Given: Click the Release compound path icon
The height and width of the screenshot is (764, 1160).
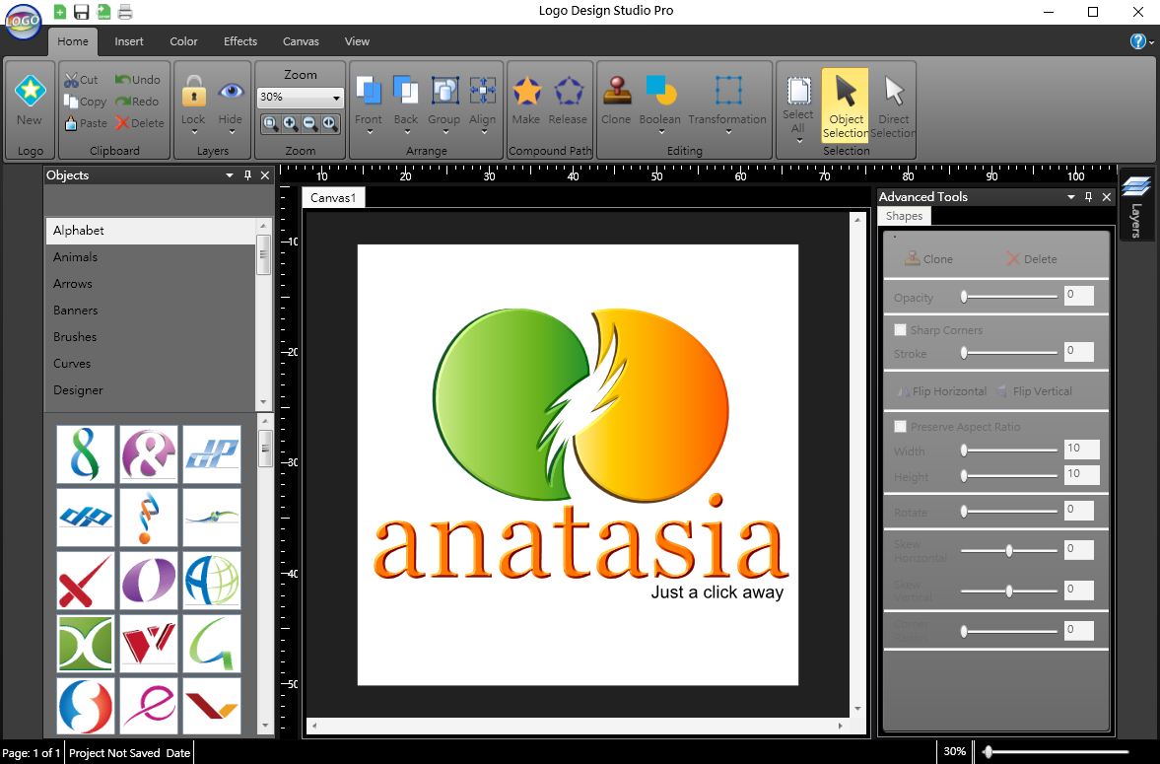Looking at the screenshot, I should coord(568,93).
